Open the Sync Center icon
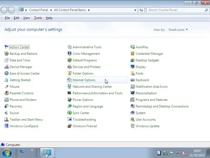This screenshot has height=158, width=210. [x=70, y=113]
